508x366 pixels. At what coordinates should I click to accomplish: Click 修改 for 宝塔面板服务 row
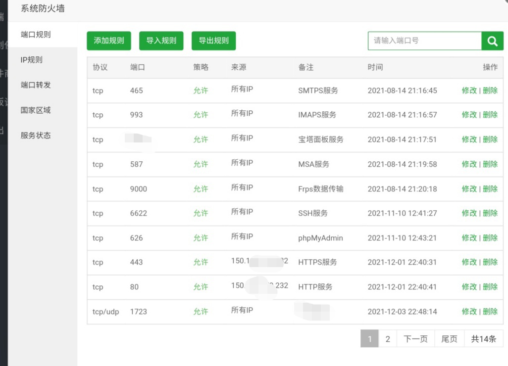click(469, 139)
